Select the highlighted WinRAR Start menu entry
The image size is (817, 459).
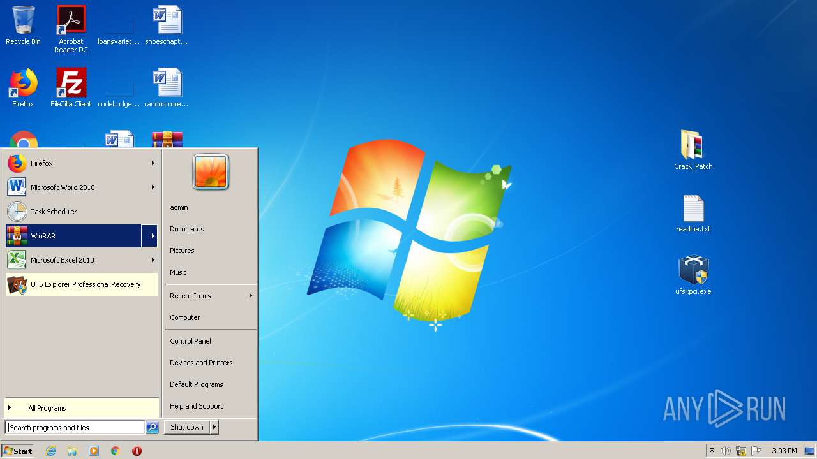(73, 236)
